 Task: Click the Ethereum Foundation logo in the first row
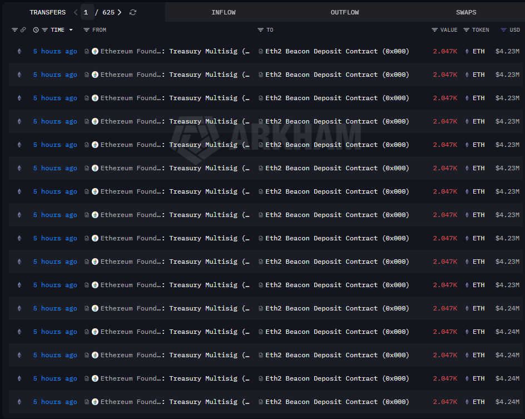(95, 51)
